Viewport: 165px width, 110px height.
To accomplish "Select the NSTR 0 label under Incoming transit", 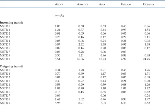I will 5,26.
